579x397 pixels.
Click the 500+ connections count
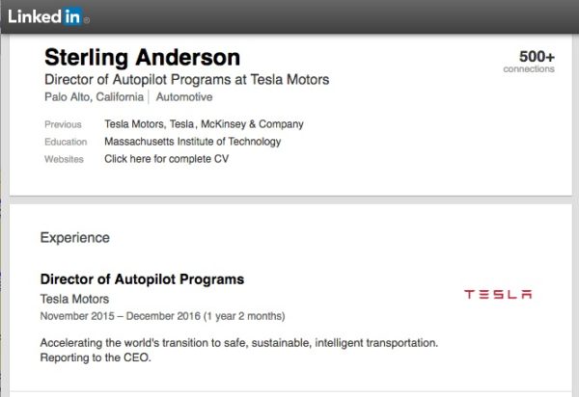pos(537,57)
